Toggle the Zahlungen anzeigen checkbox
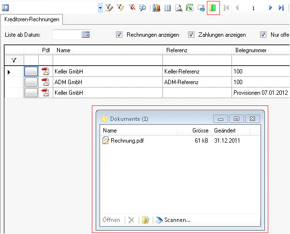290x234 pixels. (x=191, y=35)
